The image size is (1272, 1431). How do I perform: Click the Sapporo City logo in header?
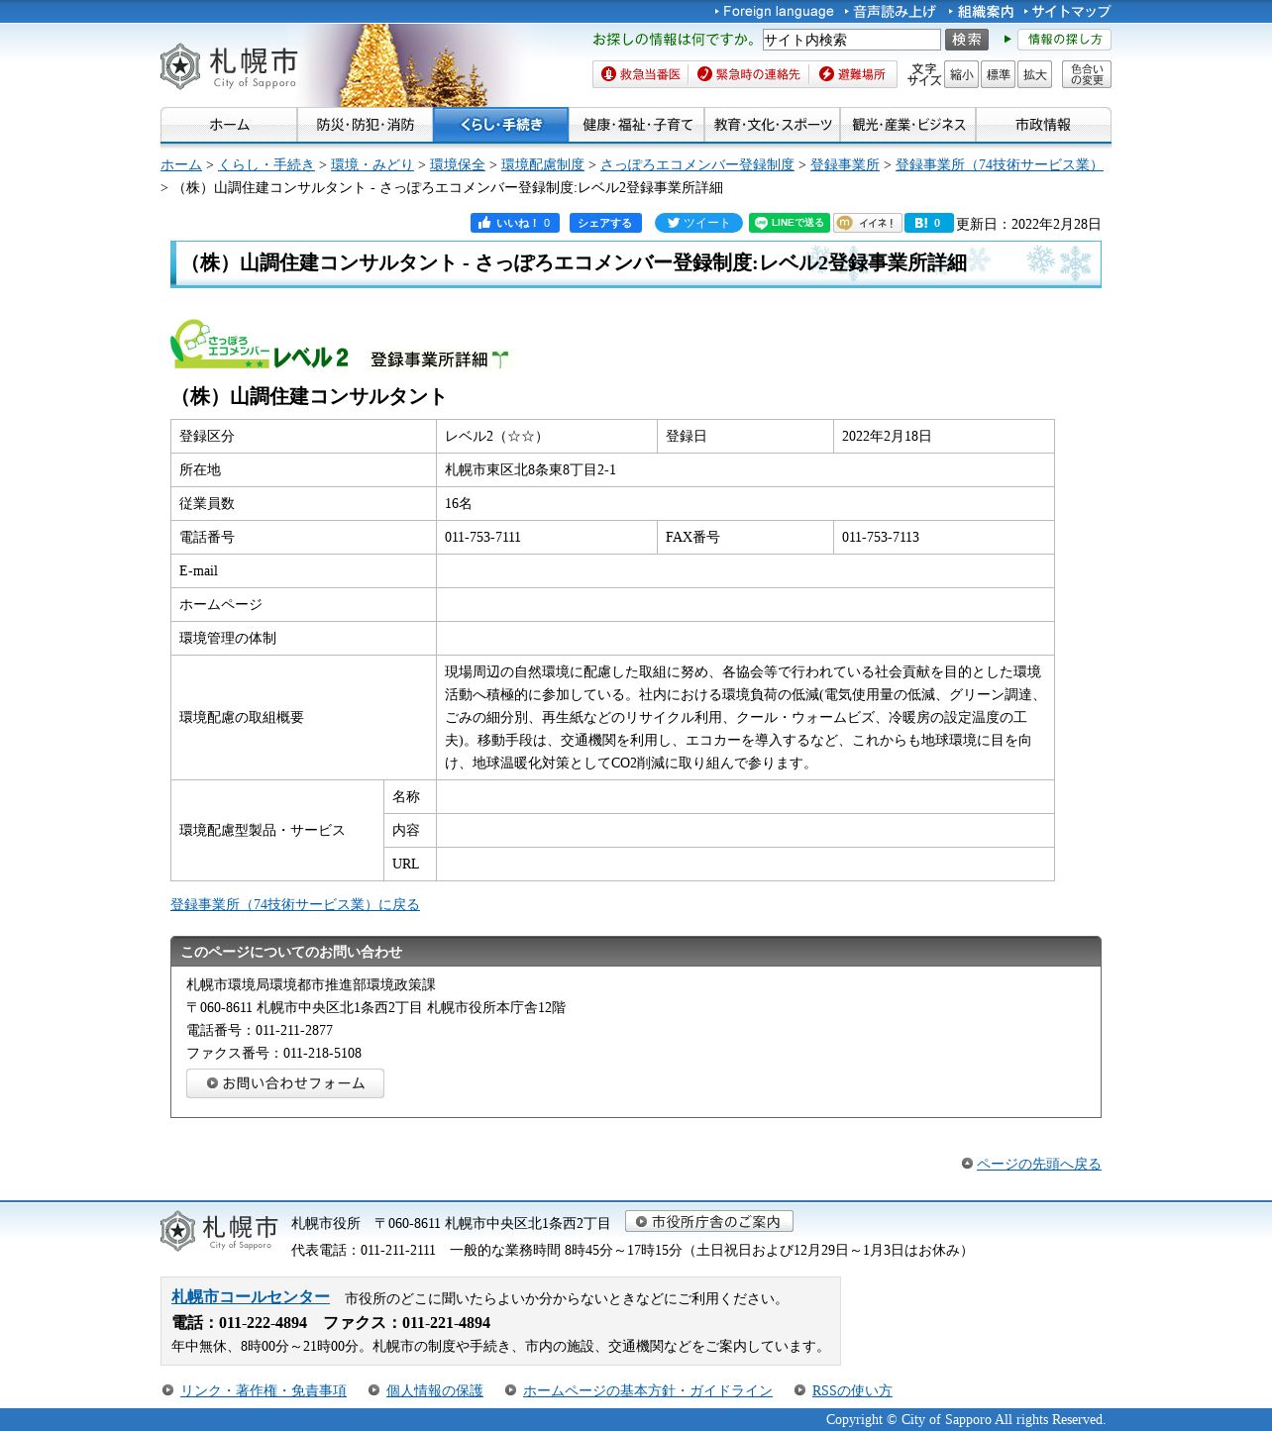[229, 66]
